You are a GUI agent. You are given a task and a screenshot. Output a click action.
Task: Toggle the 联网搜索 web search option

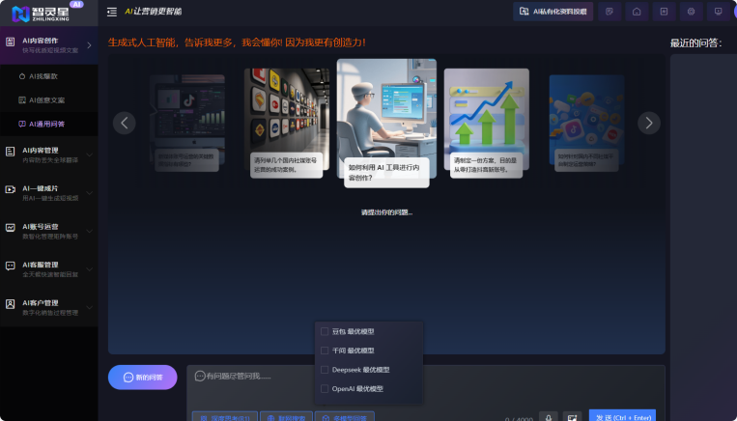[x=286, y=417]
